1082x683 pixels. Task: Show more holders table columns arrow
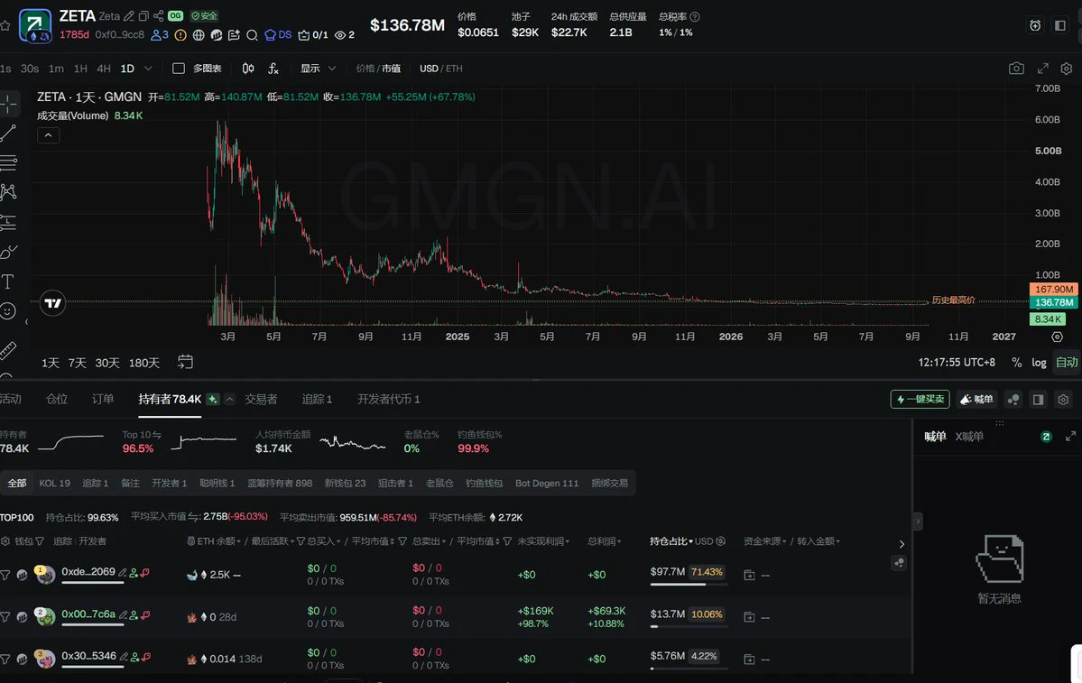point(902,544)
